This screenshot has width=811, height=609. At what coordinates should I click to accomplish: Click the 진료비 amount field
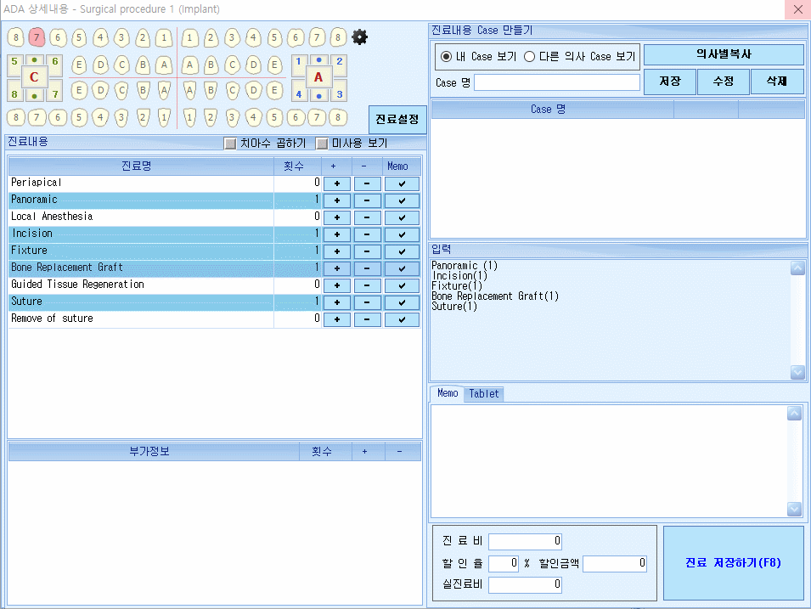point(525,541)
